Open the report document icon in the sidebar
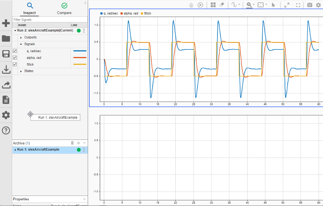Screen dimensions: 323x206 coord(6,100)
